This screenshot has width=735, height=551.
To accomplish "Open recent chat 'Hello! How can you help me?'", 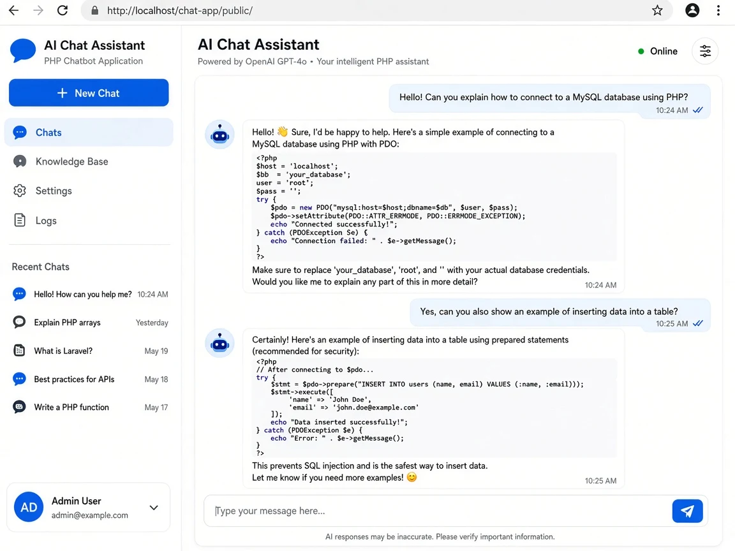I will coord(89,294).
